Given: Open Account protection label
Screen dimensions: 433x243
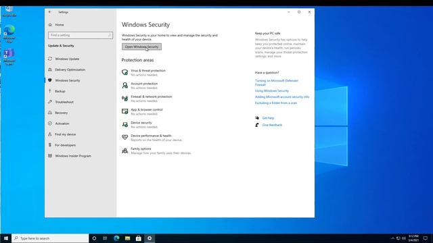Looking at the screenshot, I should tap(144, 84).
